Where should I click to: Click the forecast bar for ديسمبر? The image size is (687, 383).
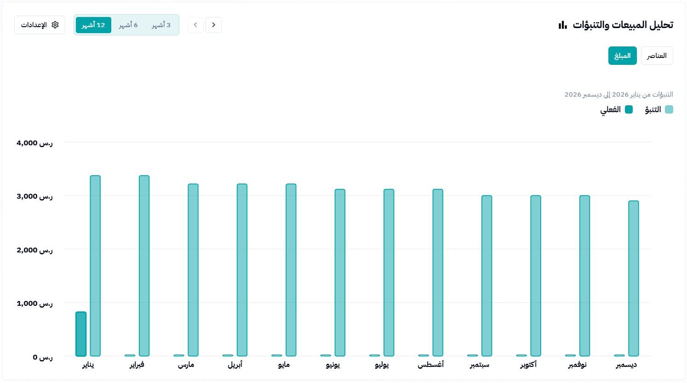coord(633,278)
